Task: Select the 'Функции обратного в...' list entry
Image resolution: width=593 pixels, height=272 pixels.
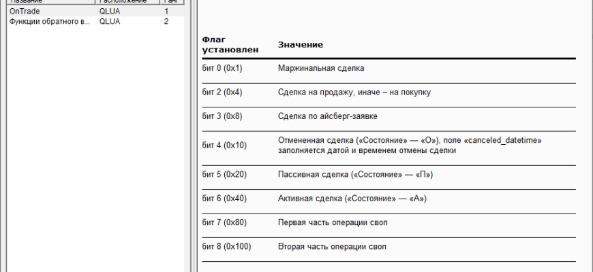Action: click(x=48, y=22)
